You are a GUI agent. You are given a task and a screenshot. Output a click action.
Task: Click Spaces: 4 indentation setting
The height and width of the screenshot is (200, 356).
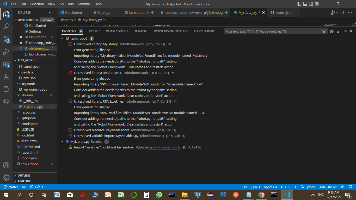(271, 187)
